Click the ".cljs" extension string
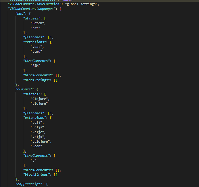This screenshot has height=187, width=199. 37,127
